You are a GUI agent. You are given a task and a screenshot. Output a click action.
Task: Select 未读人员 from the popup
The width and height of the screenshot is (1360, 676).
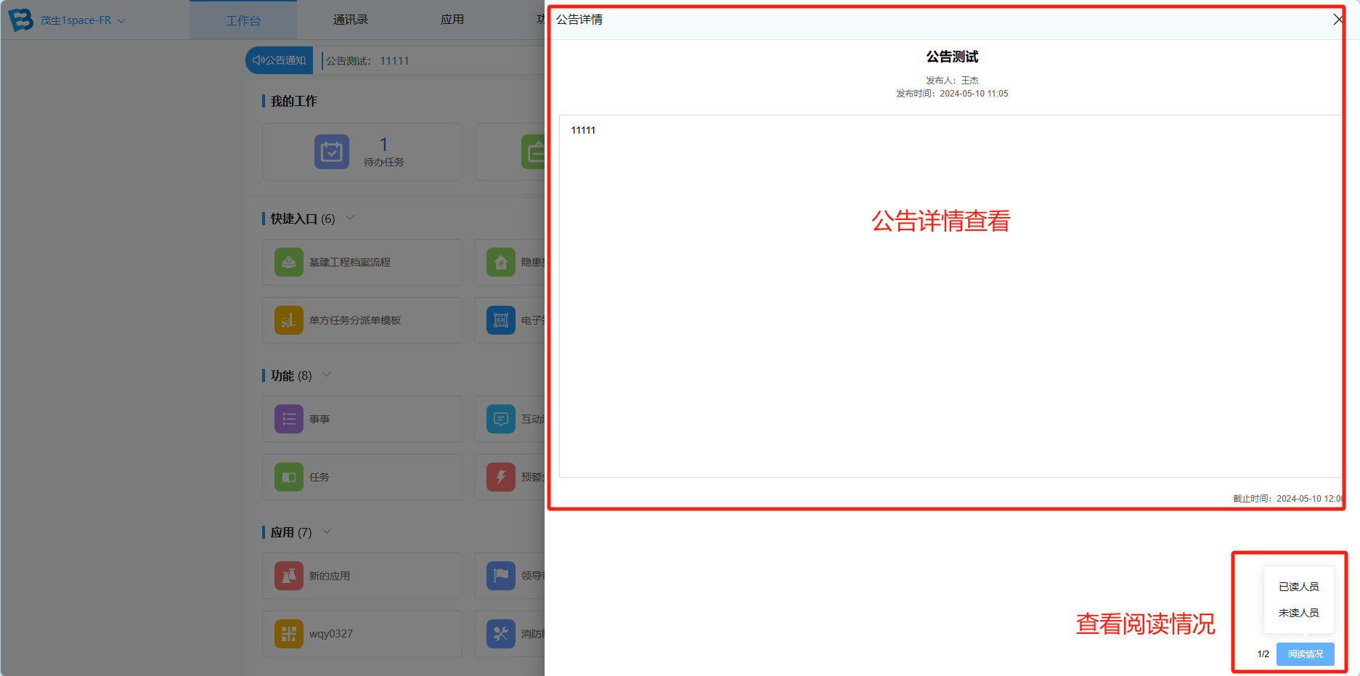1299,613
